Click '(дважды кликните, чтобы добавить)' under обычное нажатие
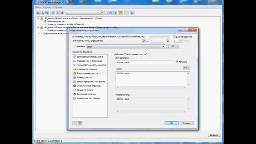This screenshot has width=256, height=144. [66, 24]
